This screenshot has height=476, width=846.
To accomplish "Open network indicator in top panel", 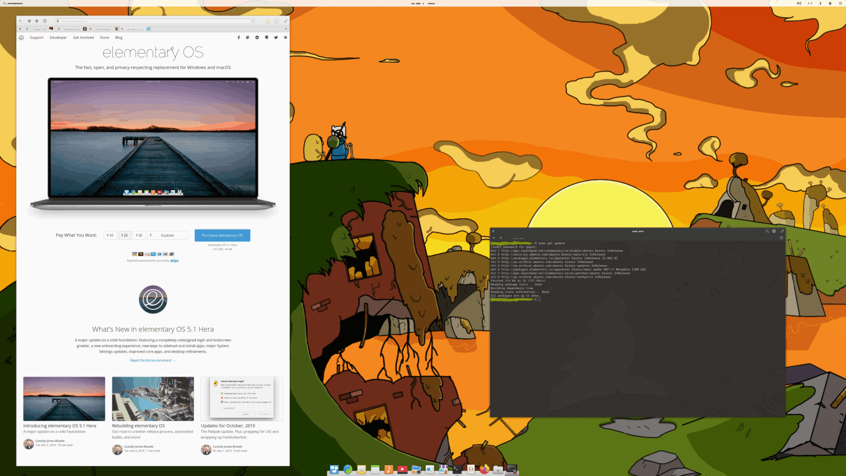I will pyautogui.click(x=810, y=3).
